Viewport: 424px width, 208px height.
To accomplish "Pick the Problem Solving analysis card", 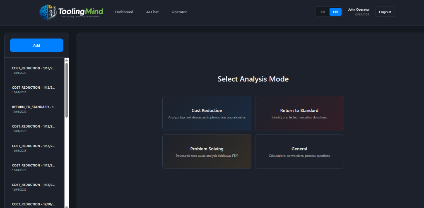I will [207, 151].
